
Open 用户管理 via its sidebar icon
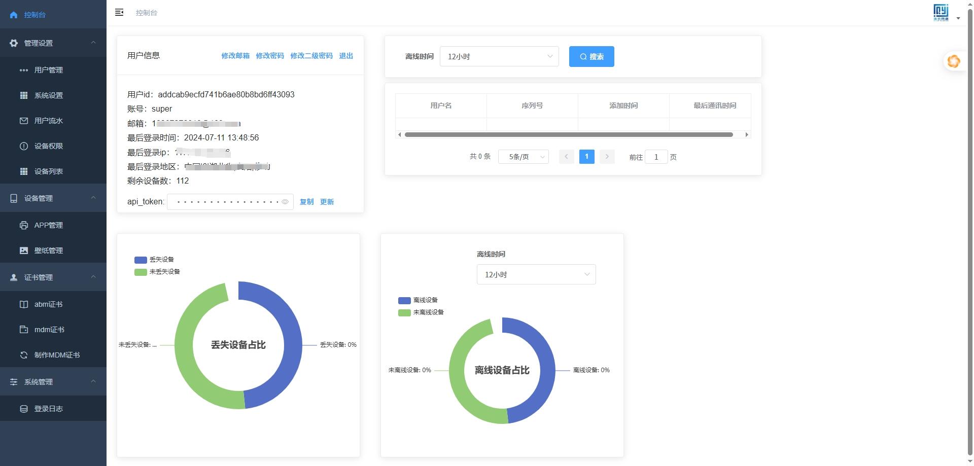(x=24, y=70)
